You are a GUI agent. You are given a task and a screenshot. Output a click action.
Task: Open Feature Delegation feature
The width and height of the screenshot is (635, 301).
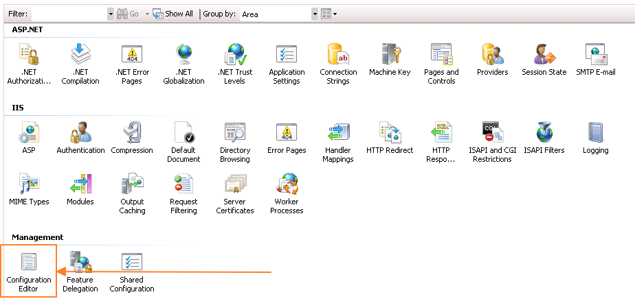pos(80,272)
